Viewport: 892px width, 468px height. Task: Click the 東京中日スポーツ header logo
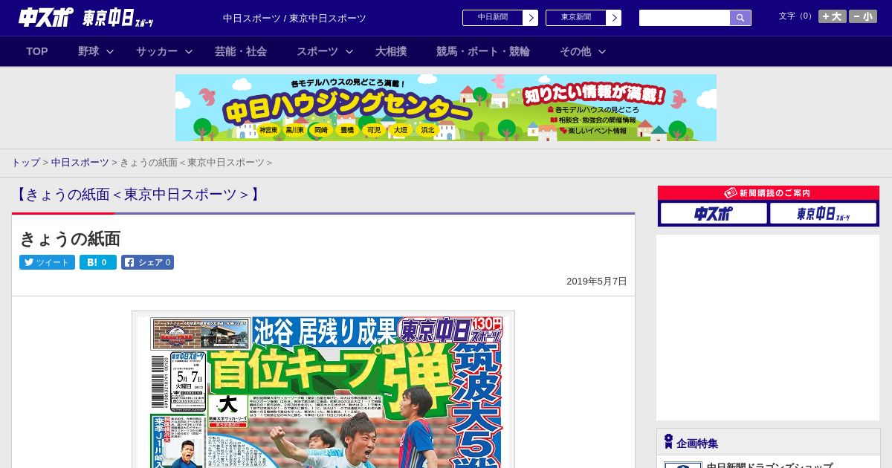[x=118, y=18]
